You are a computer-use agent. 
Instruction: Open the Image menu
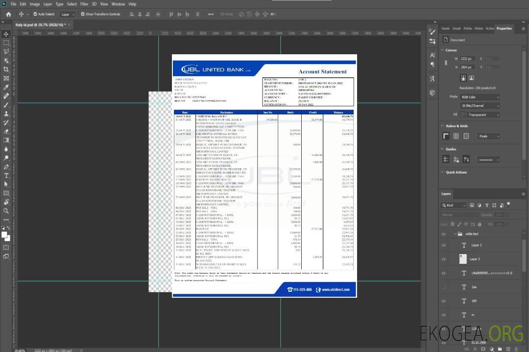pyautogui.click(x=35, y=4)
